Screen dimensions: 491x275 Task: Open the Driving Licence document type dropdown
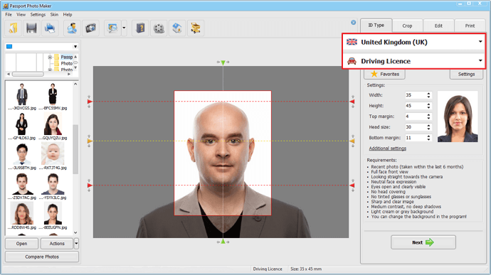point(414,61)
